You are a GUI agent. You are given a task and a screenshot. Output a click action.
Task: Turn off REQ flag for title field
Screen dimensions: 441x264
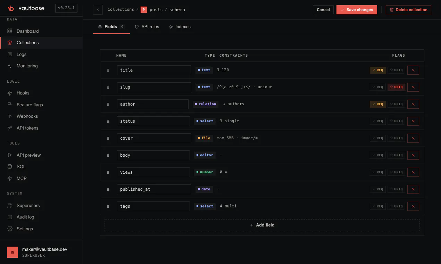(x=378, y=70)
